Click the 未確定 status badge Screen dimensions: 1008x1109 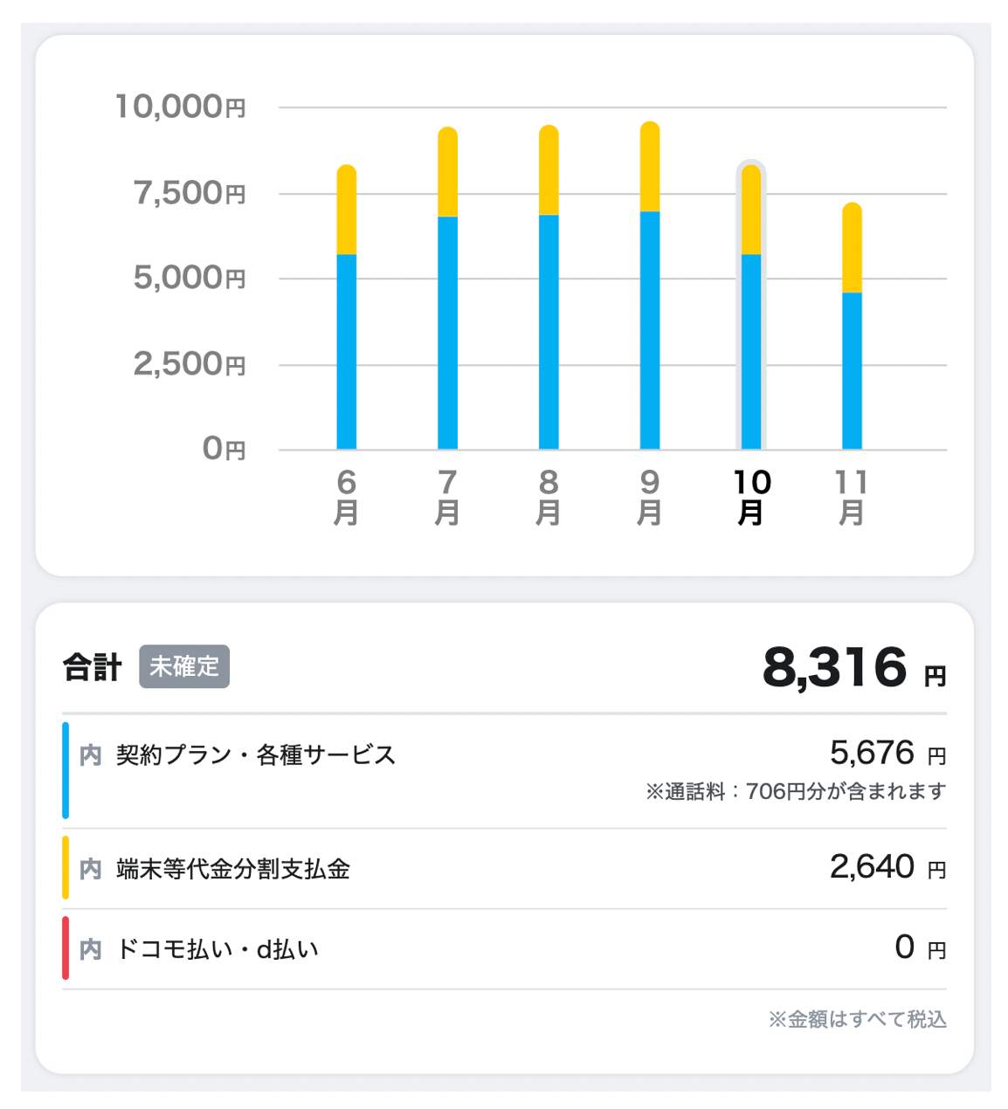184,666
